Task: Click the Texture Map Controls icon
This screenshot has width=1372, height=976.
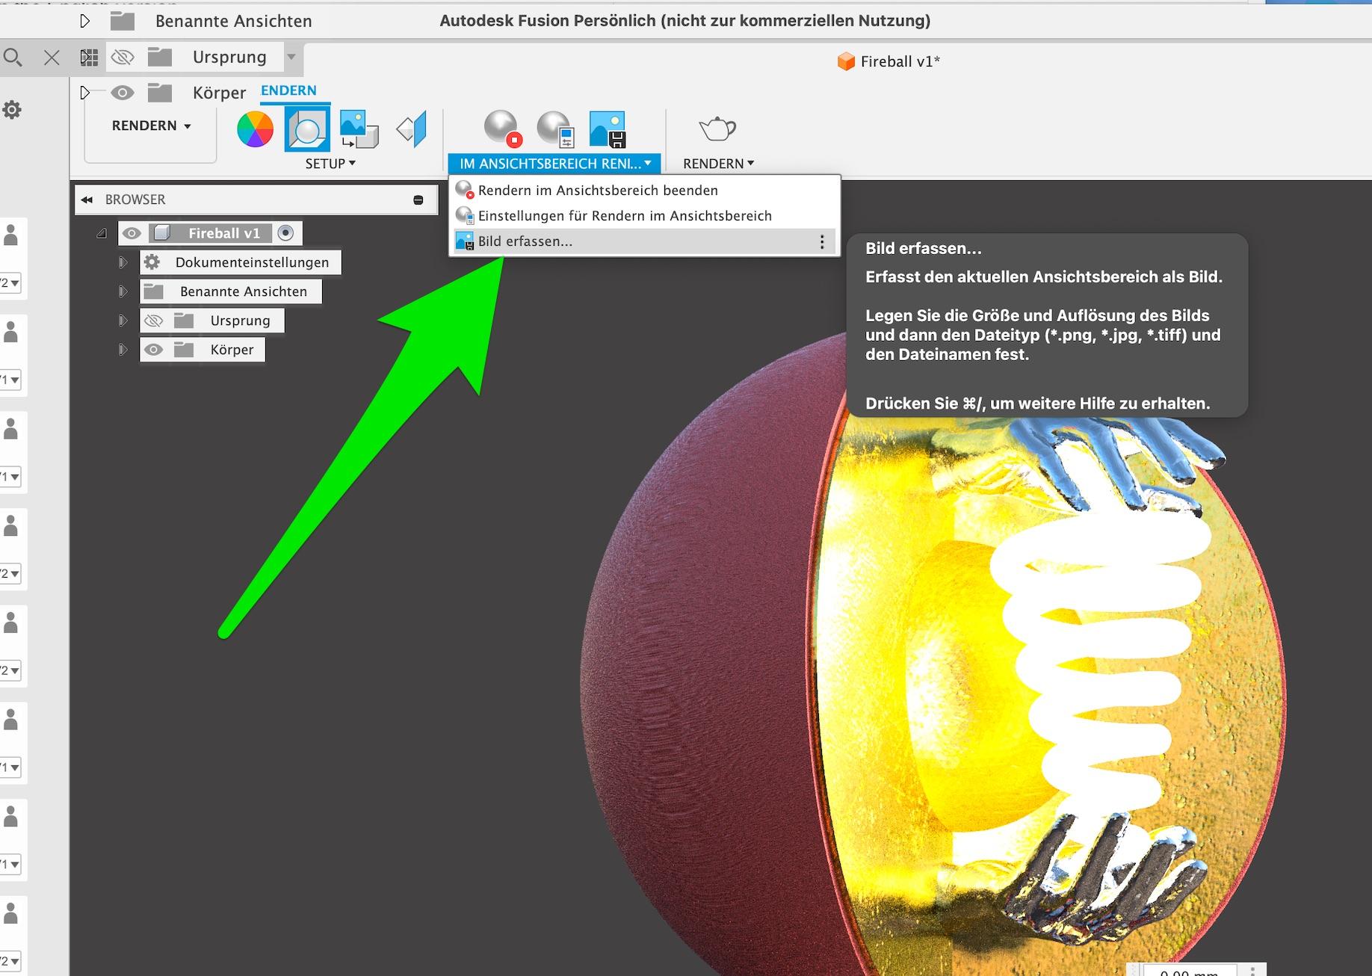Action: 412,129
